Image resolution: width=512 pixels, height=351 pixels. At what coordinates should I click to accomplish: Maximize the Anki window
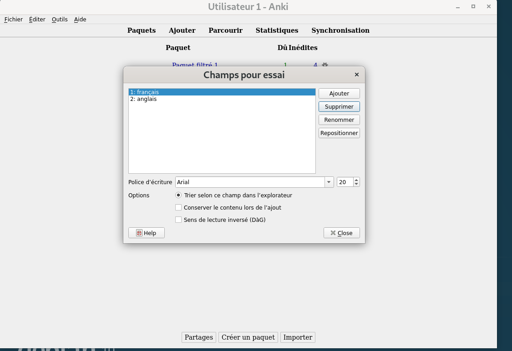point(473,6)
